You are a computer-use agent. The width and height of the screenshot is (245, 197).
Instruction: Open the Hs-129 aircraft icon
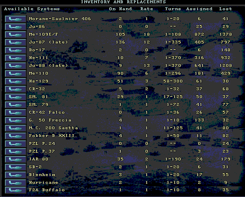(x=16, y=81)
